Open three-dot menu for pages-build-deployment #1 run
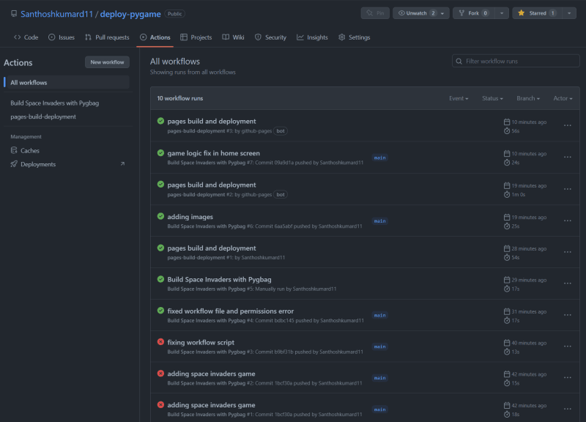 pyautogui.click(x=567, y=252)
